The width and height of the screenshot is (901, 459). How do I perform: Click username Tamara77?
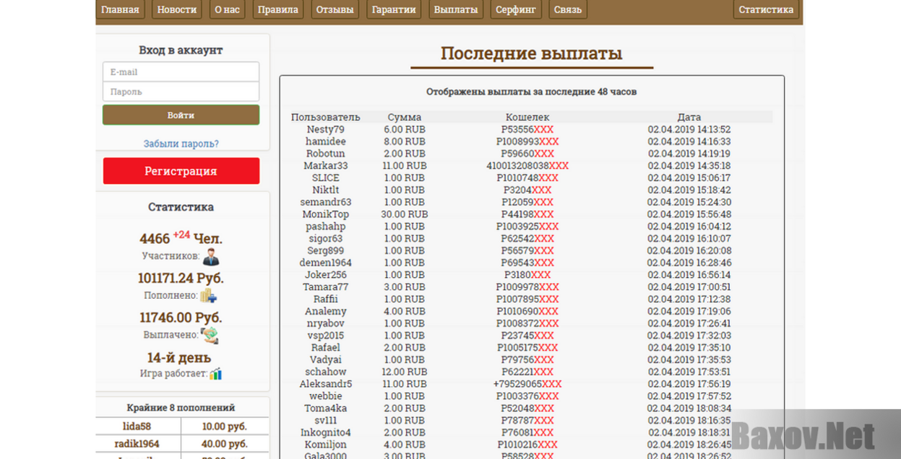[x=325, y=287]
